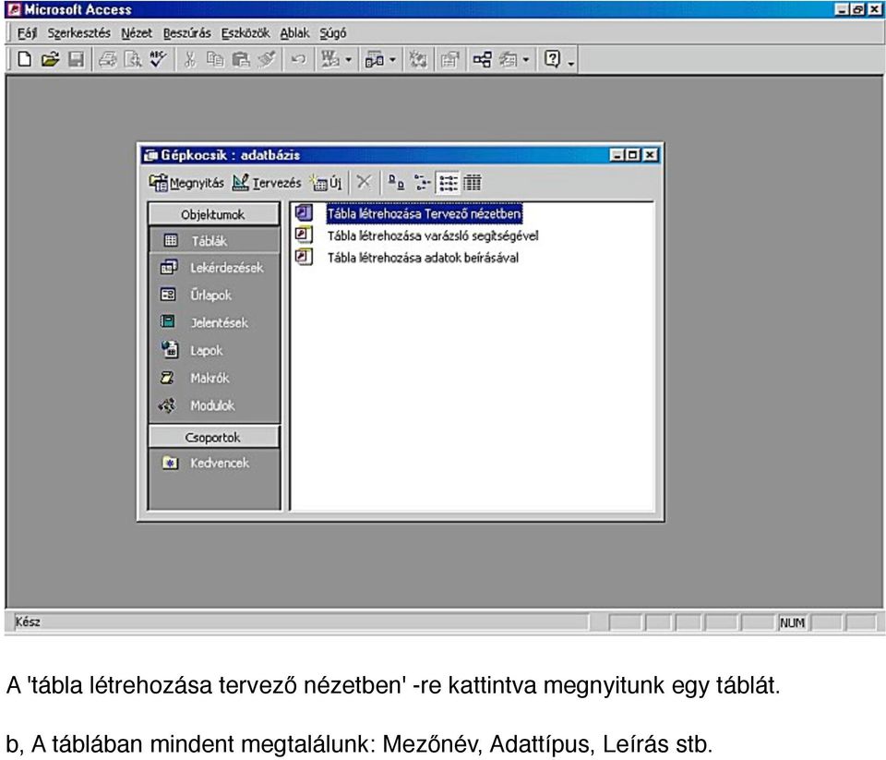
Task: Toggle the List view button
Action: (449, 182)
